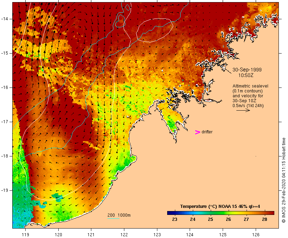Click the '30-Sep 10Z' text line
Image resolution: width=288 pixels, height=238 pixels.
click(244, 101)
